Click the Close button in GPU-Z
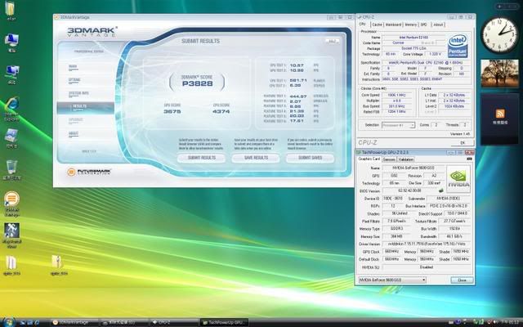 462,280
